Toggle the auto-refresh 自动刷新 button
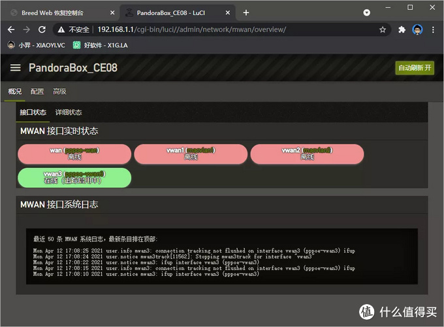This screenshot has width=444, height=327. pos(415,68)
